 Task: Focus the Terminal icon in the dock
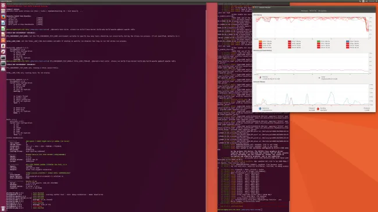[3, 58]
